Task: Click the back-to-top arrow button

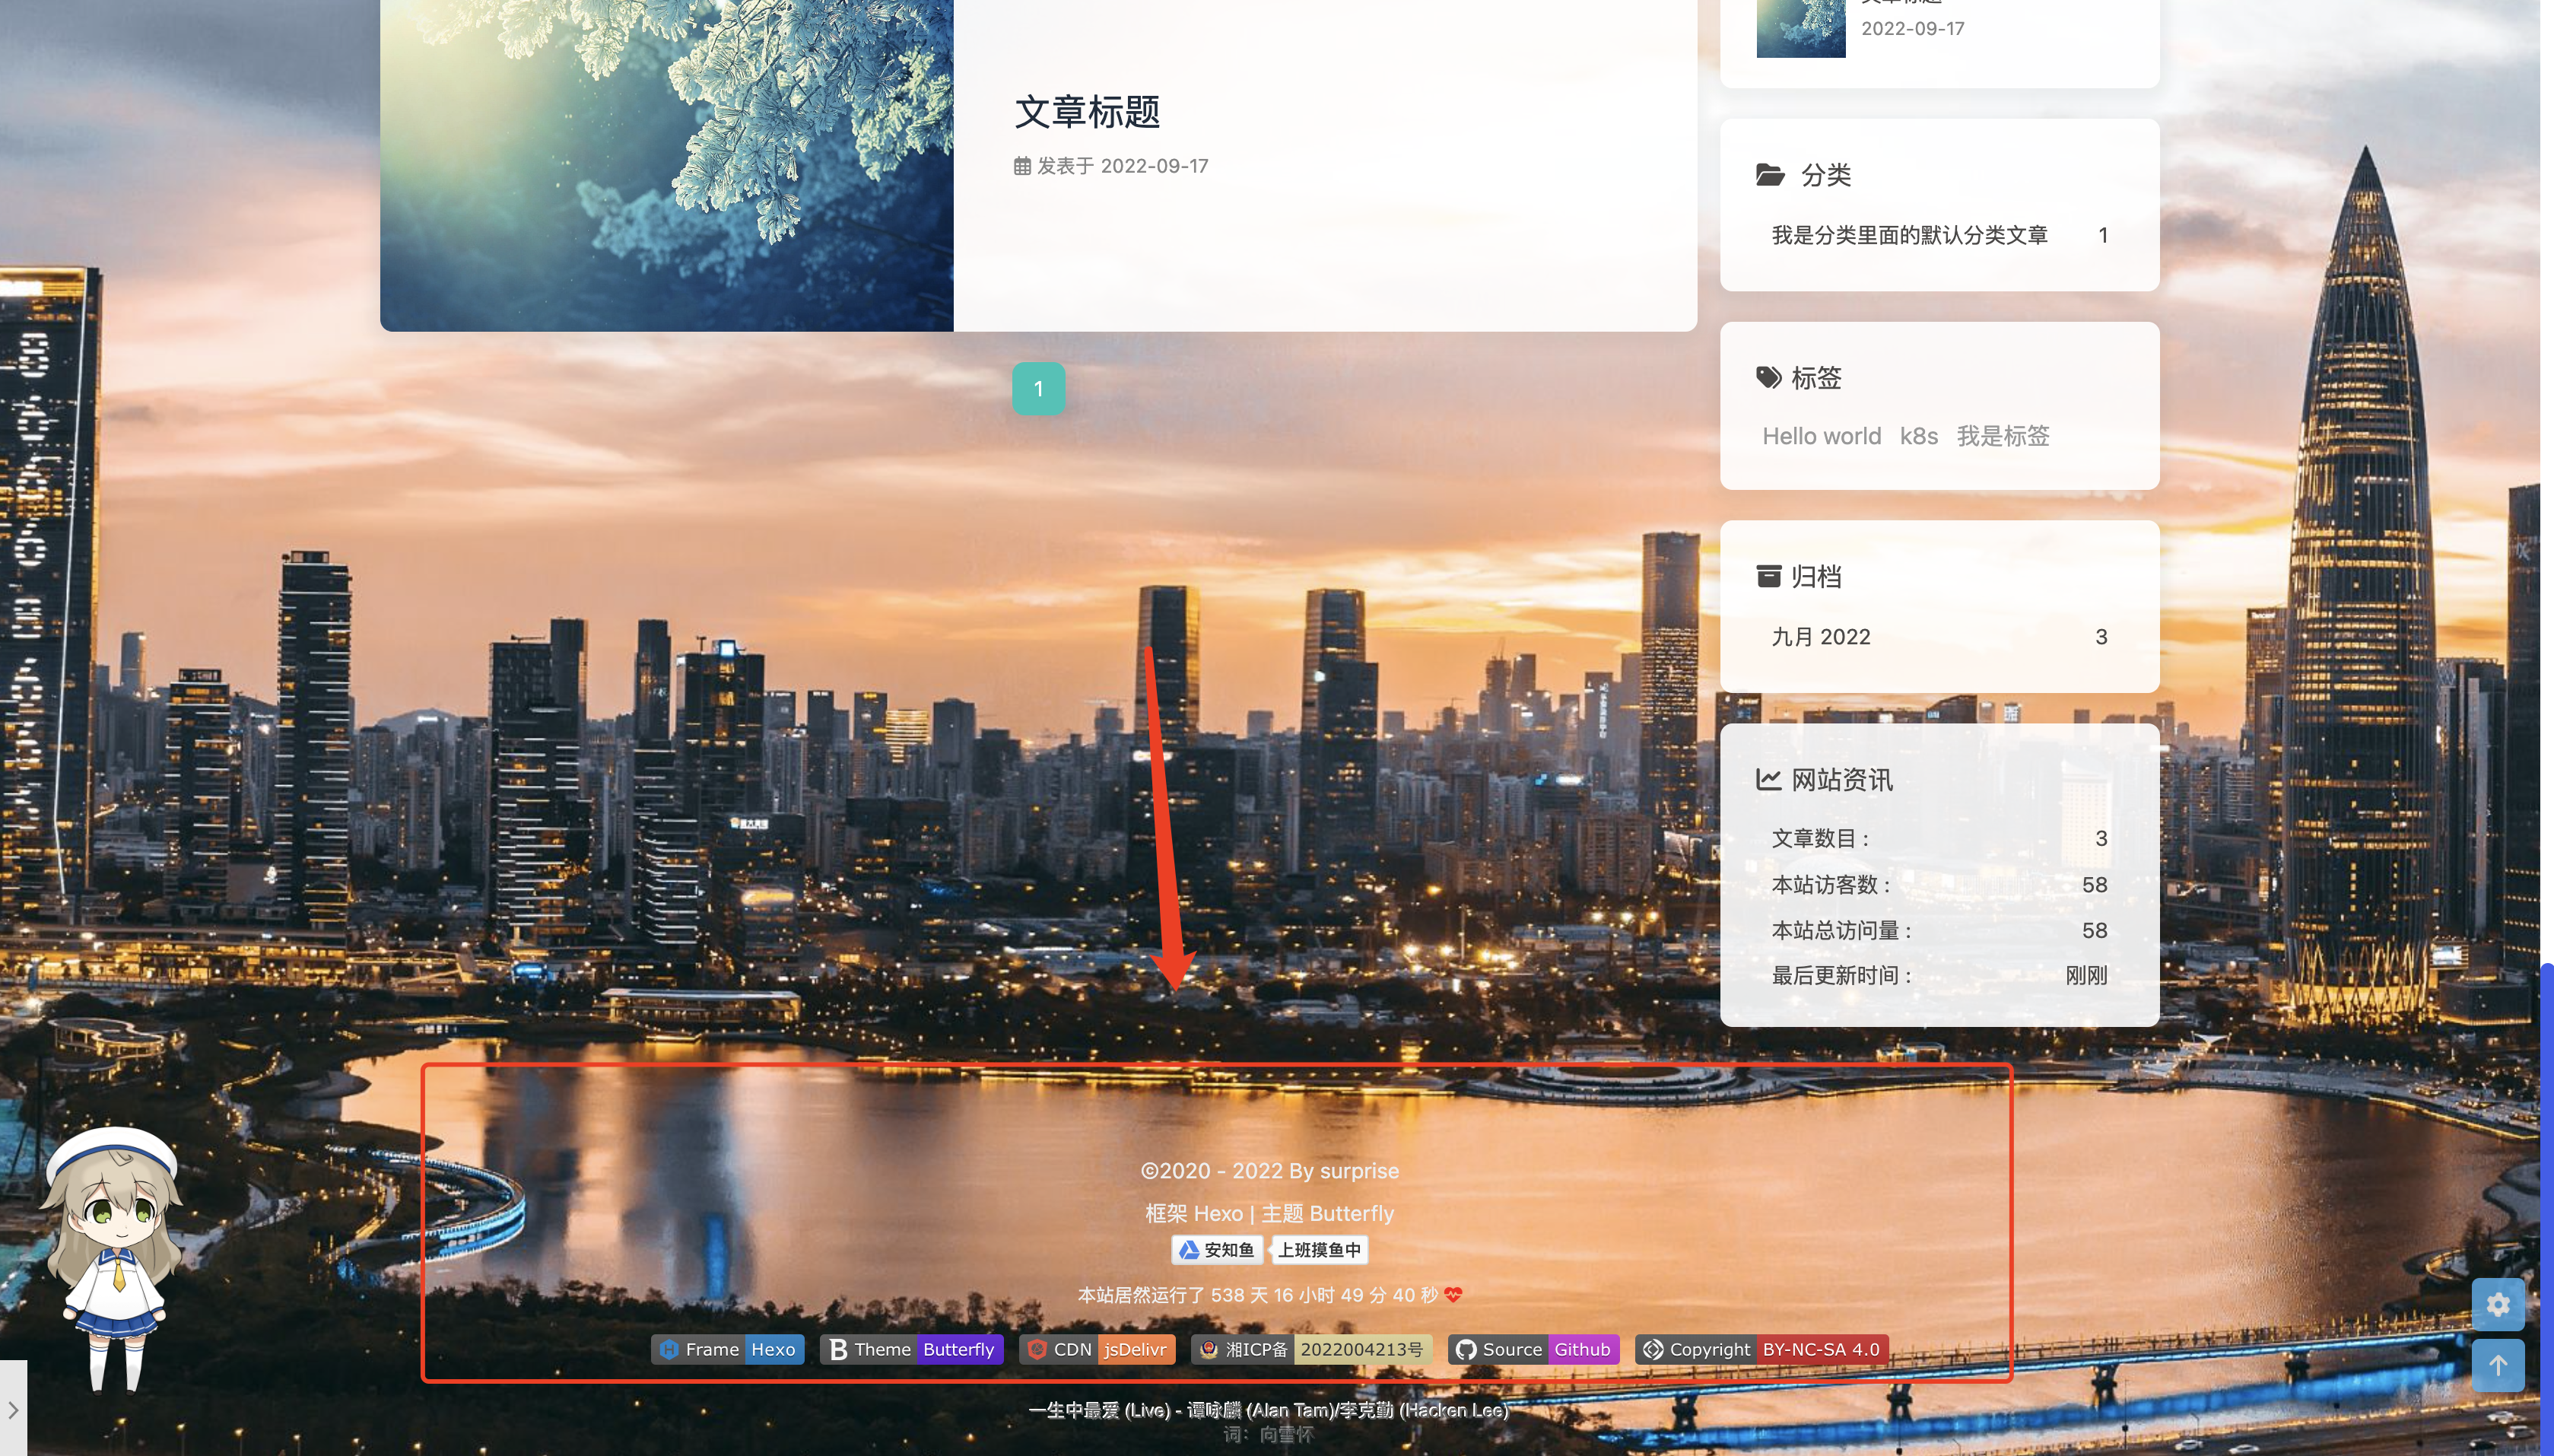Action: tap(2497, 1365)
